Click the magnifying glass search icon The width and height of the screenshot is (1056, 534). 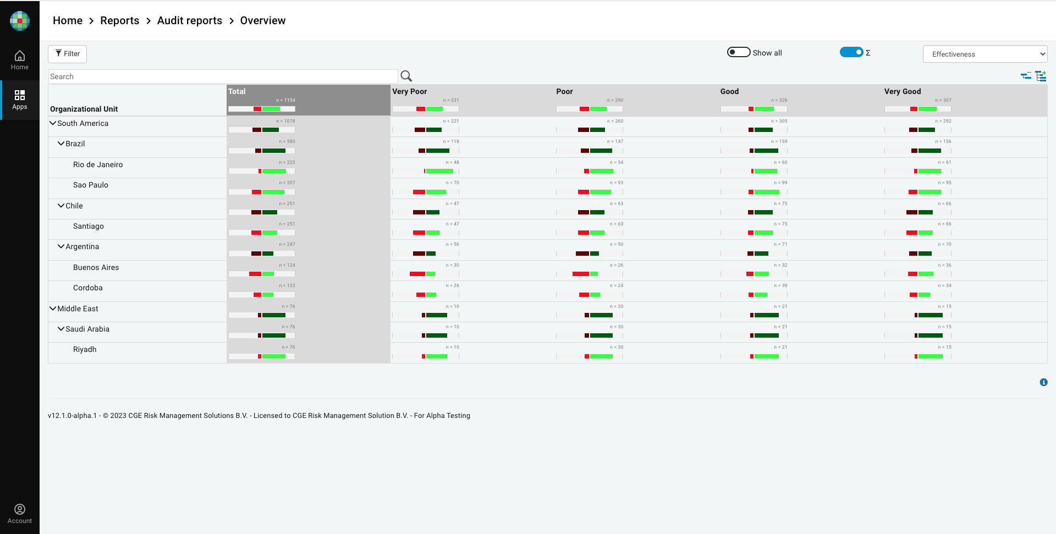click(x=406, y=76)
